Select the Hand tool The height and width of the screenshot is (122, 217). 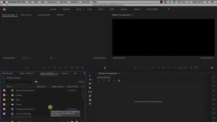[90, 100]
